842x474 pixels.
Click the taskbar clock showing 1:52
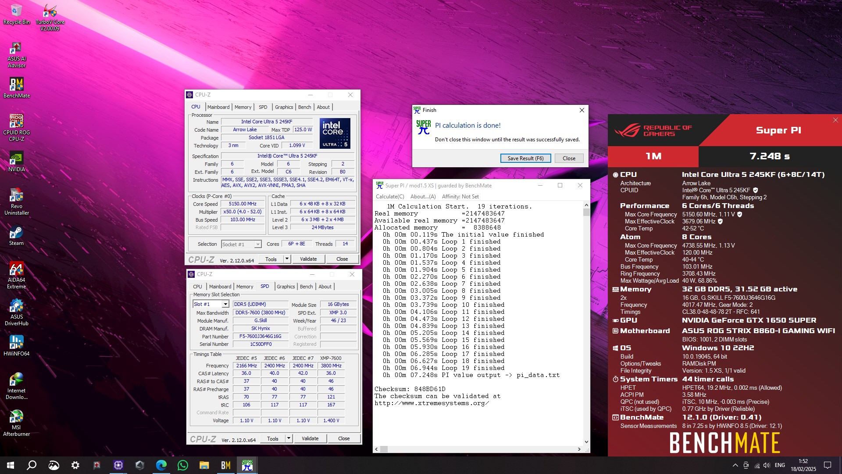(803, 465)
